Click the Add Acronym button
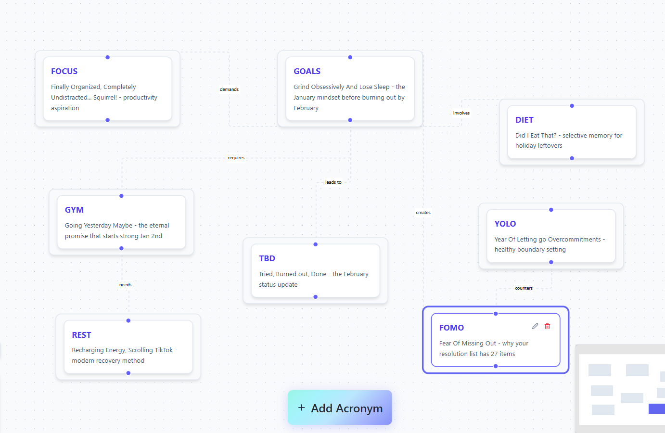 (x=340, y=408)
